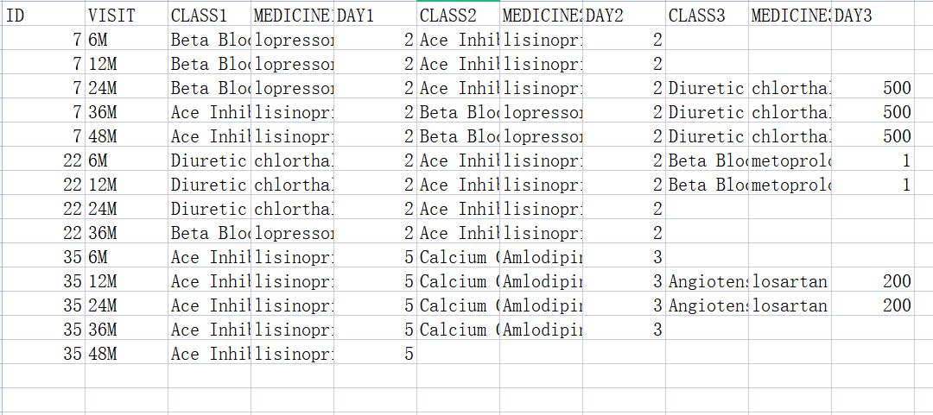Click Calcium CLASS2 cell in ID 35 6M row
933x415 pixels.
(458, 257)
